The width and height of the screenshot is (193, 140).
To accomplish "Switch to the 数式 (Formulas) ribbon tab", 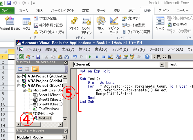I will 85,11.
